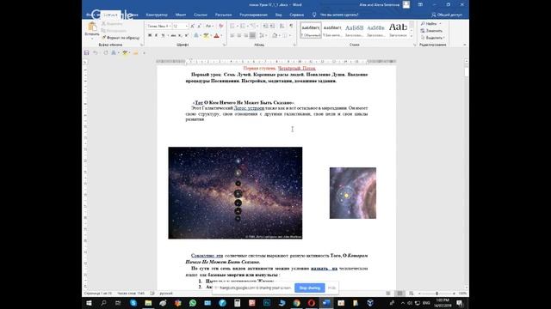Click Найти (Find) in the Editing group
Screen dimensions: 551x309
pos(430,23)
